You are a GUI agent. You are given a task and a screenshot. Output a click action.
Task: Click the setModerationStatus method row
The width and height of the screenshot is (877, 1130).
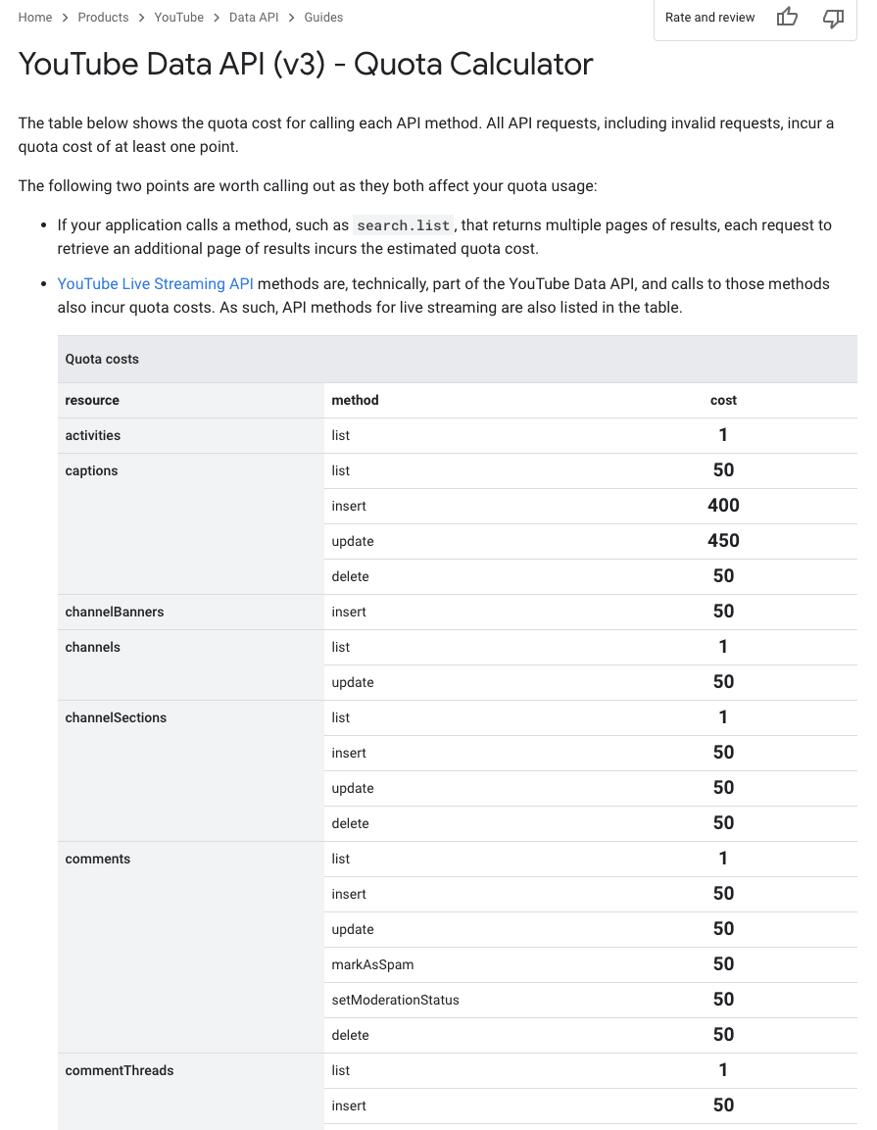395,1000
